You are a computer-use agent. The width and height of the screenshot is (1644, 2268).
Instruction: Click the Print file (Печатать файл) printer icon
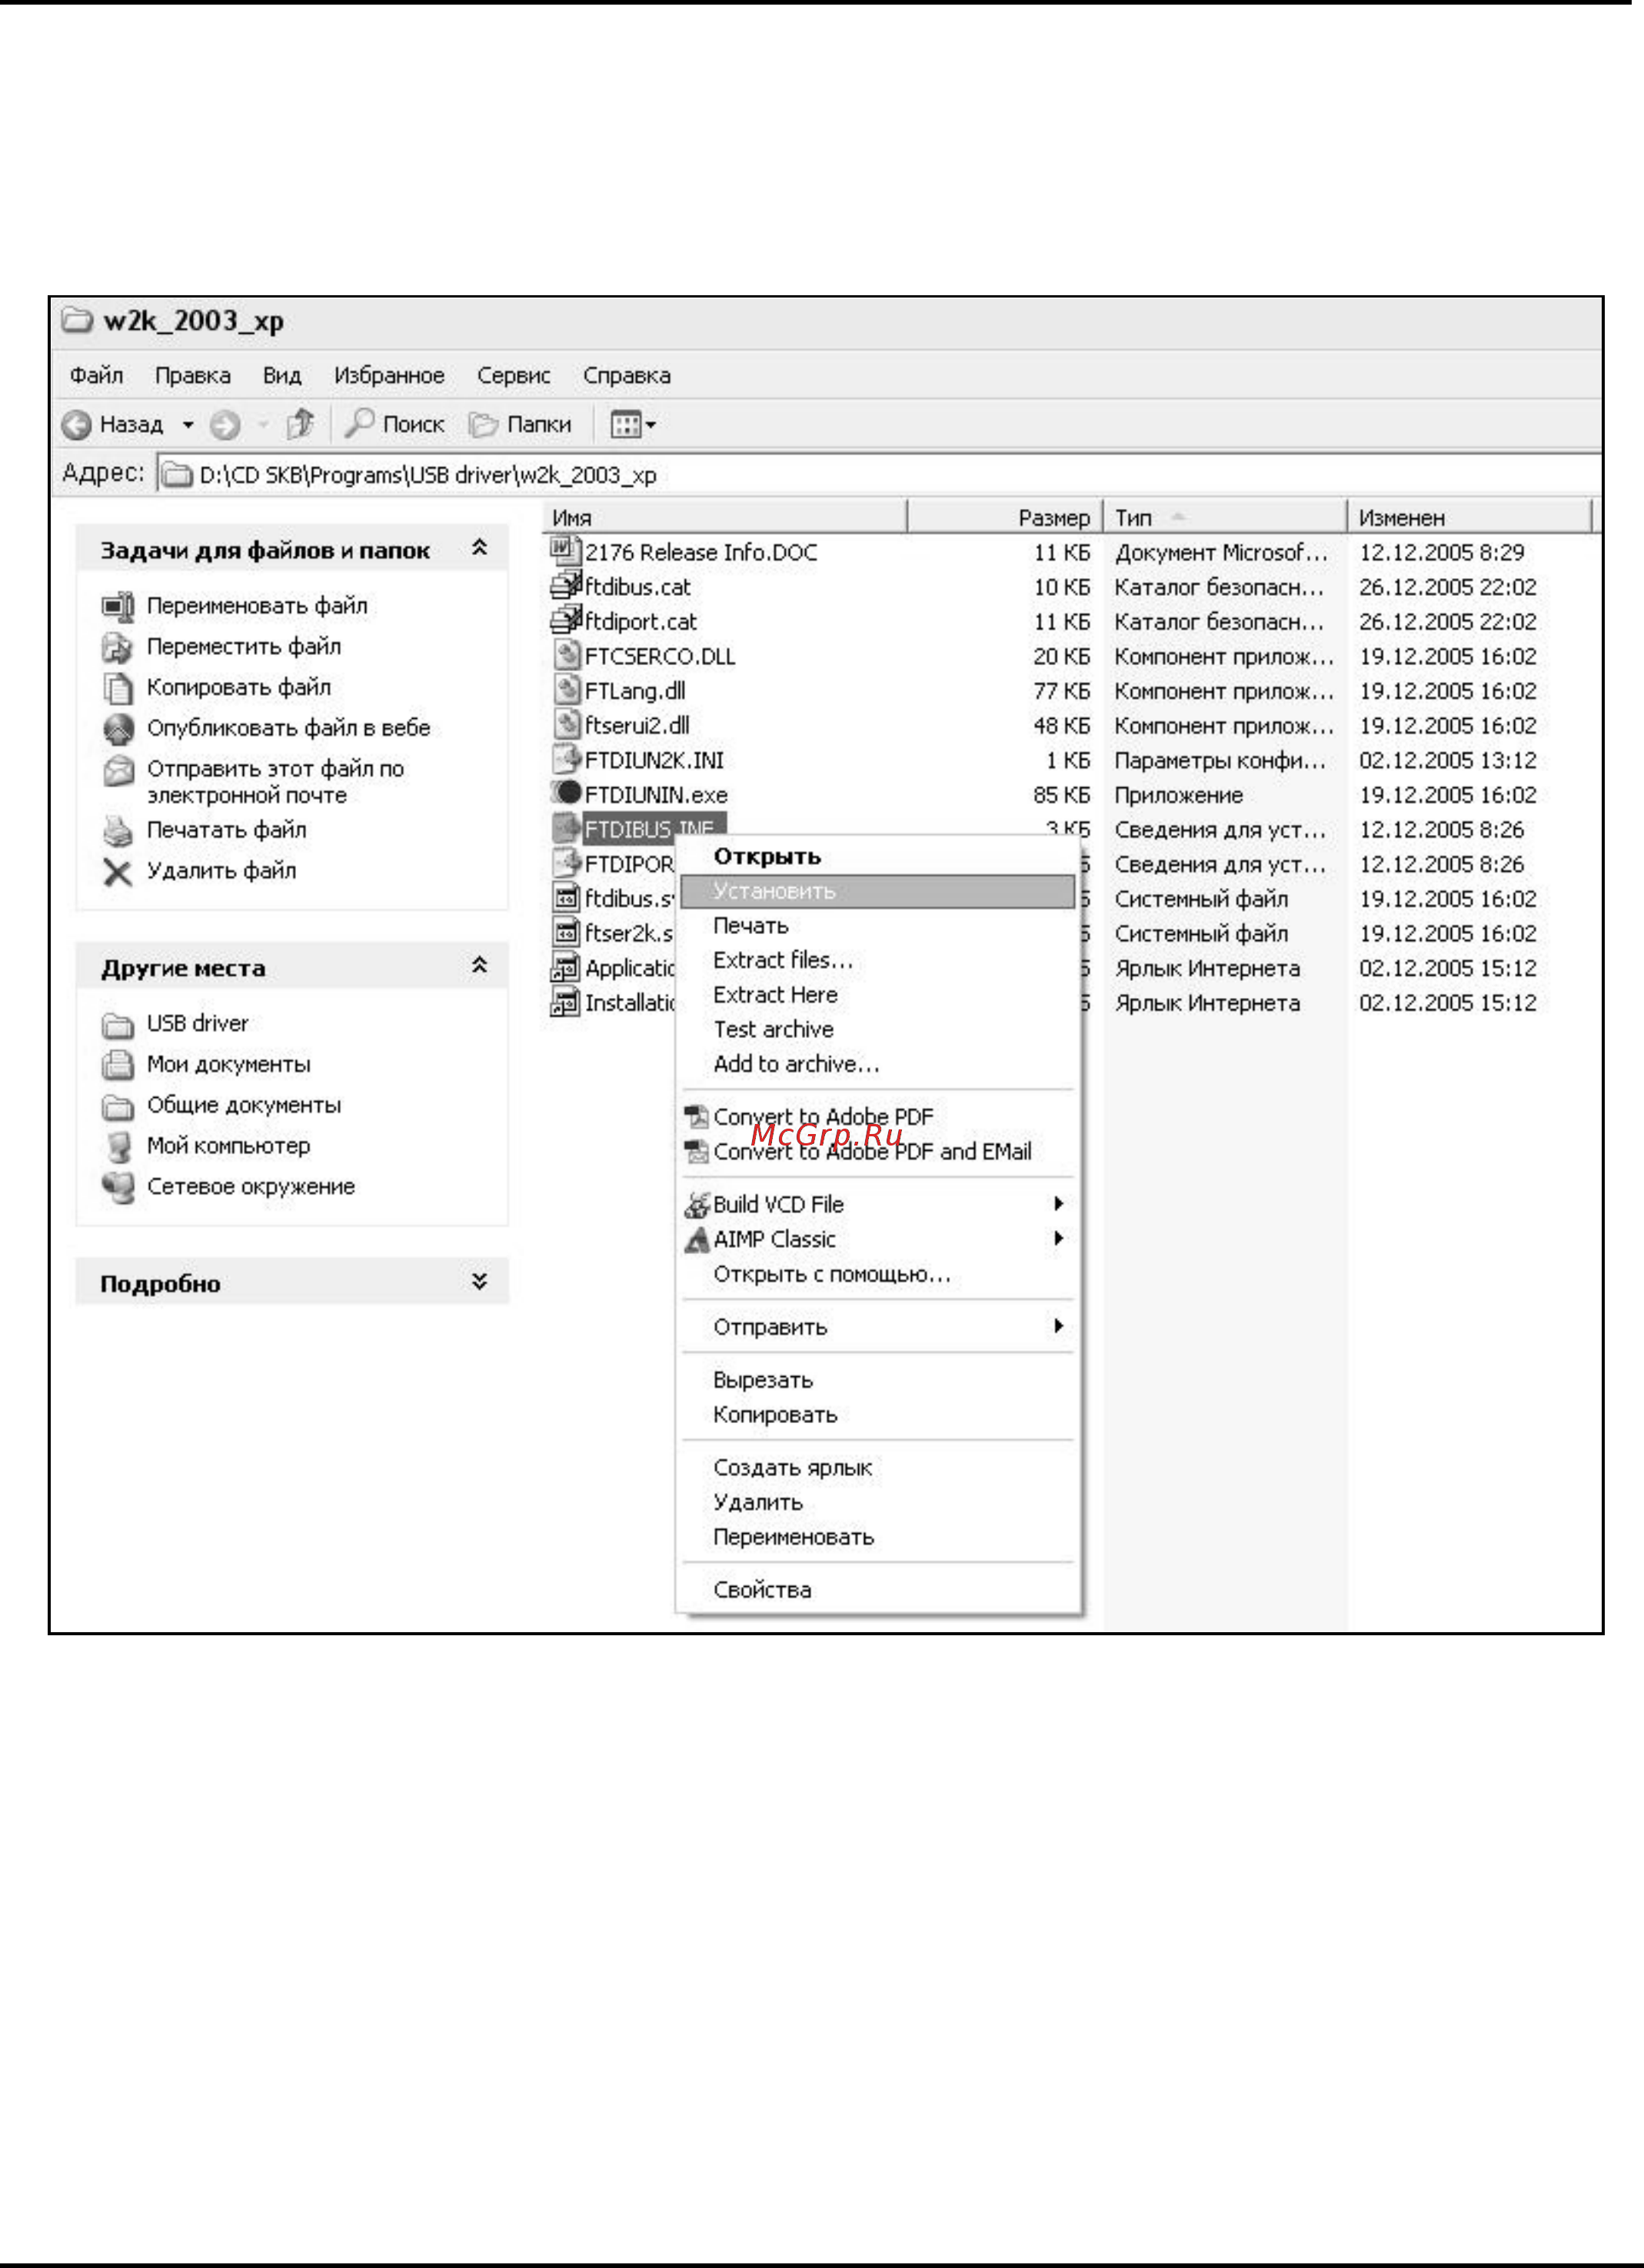[118, 830]
